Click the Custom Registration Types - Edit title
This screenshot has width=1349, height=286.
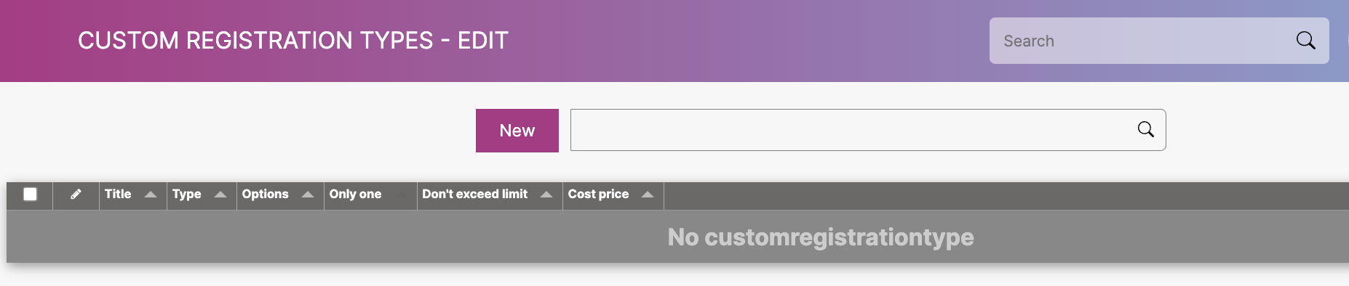293,41
